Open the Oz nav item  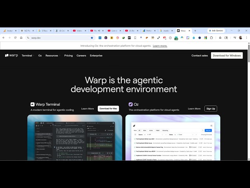click(x=40, y=56)
